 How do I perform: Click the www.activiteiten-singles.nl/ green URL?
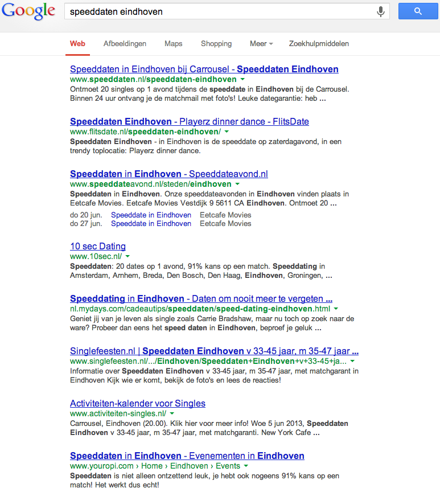[118, 413]
